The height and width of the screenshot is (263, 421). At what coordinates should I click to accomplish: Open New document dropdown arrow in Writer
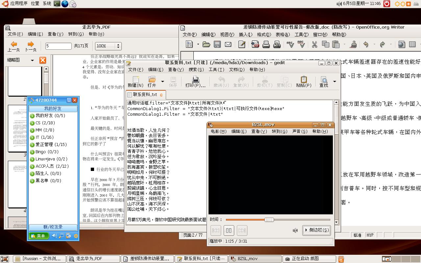coord(198,44)
